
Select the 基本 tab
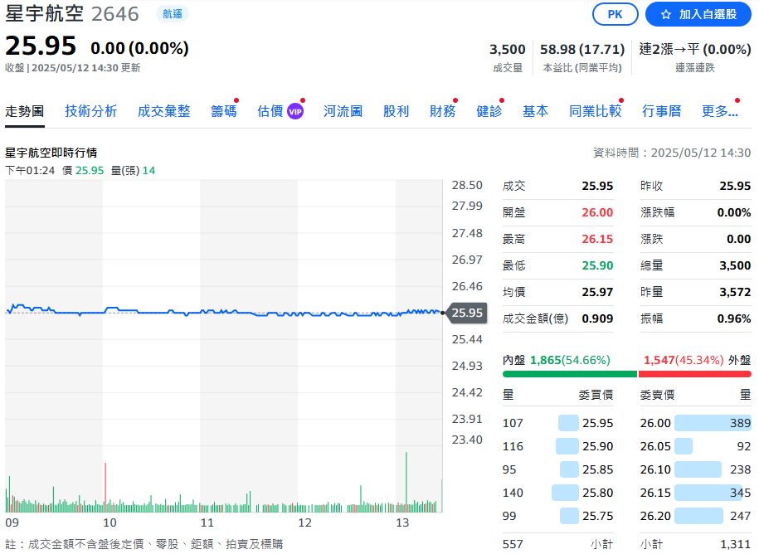535,111
